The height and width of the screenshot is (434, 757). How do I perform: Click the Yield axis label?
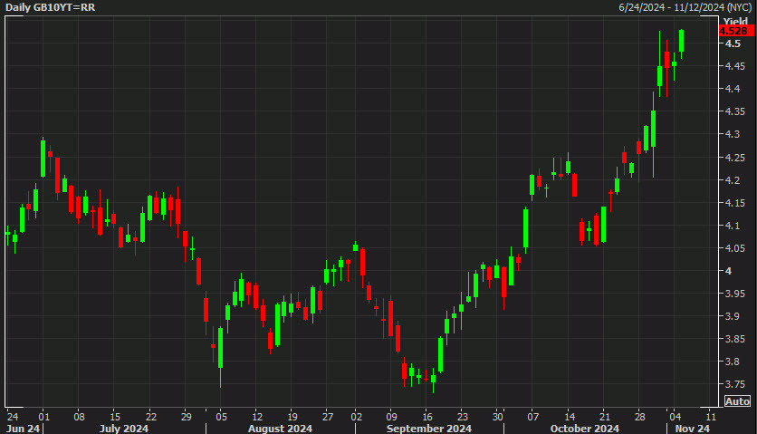[735, 21]
